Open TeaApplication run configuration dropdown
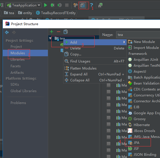The image size is (160, 158). 24,5
